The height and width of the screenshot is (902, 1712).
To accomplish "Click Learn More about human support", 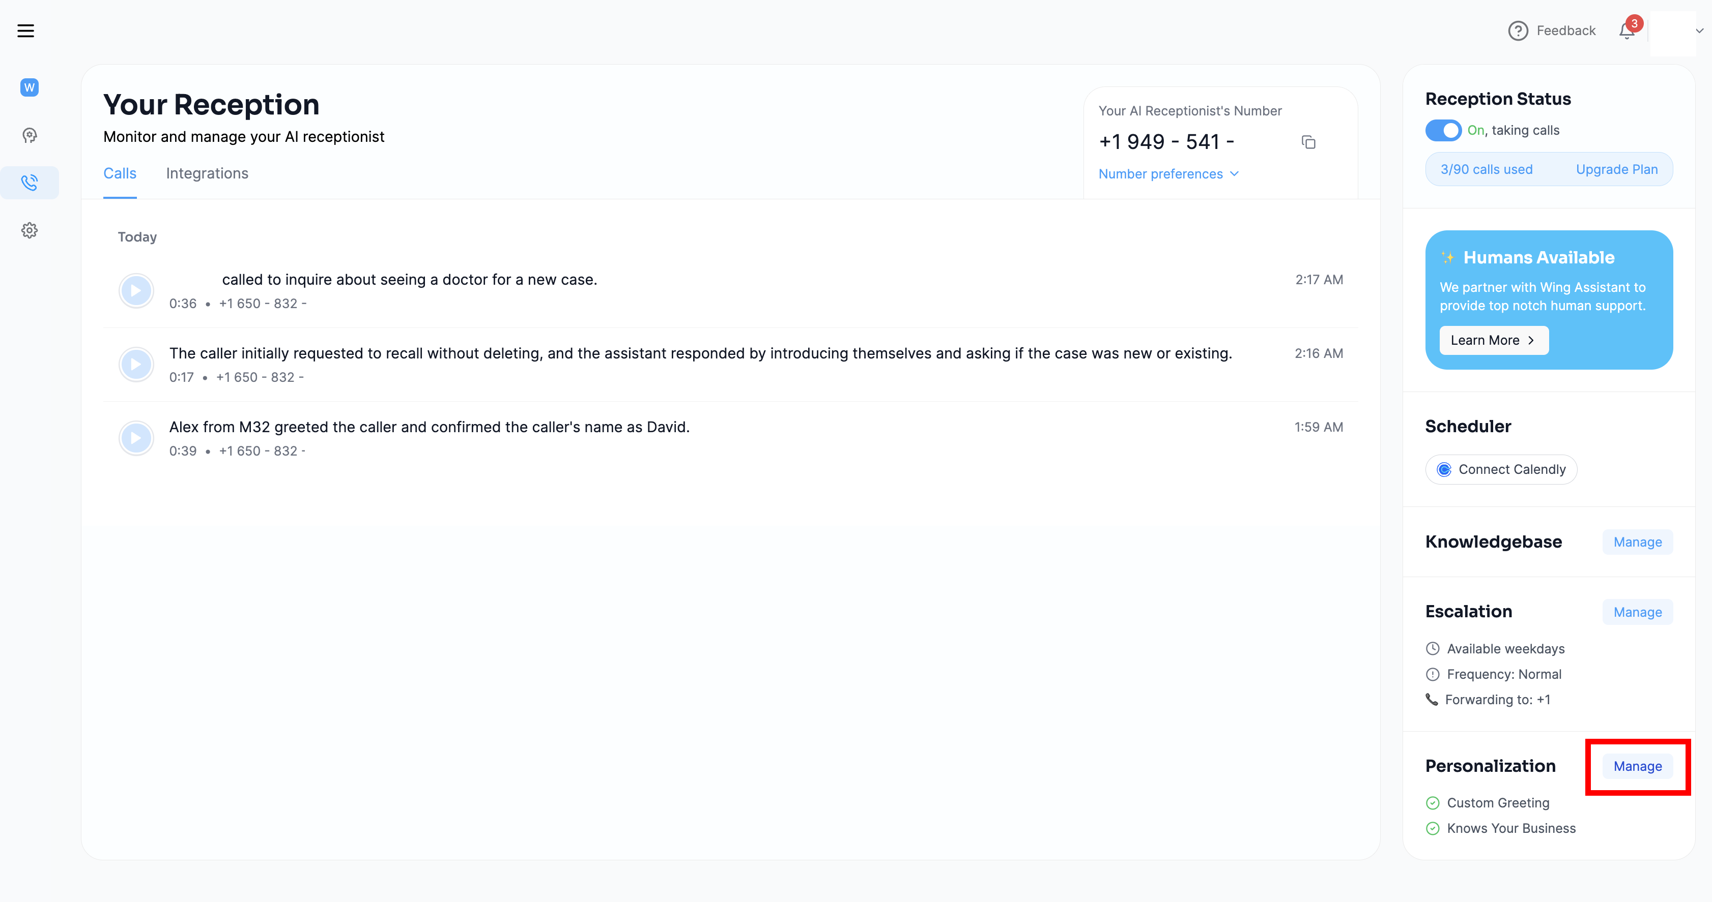I will pyautogui.click(x=1493, y=340).
